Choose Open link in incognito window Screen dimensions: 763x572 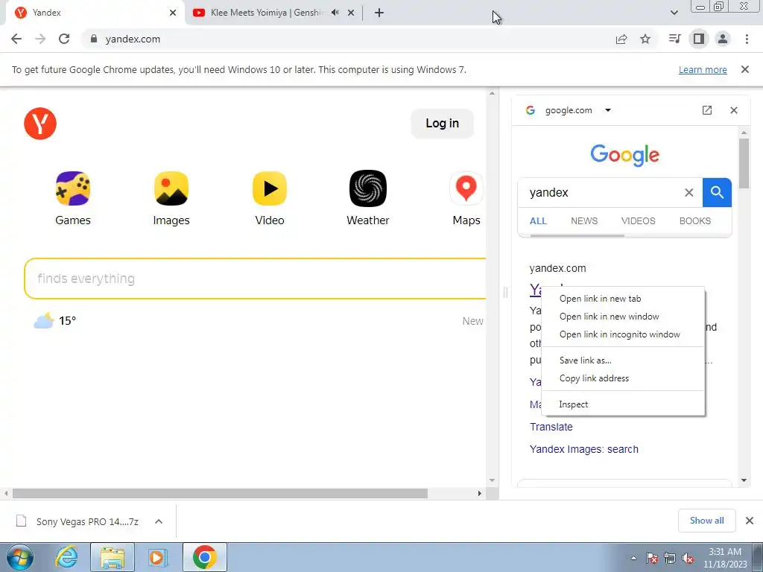click(x=623, y=334)
